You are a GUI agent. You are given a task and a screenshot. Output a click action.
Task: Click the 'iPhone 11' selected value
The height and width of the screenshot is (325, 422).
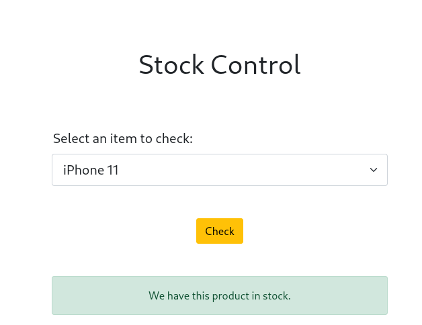point(91,170)
